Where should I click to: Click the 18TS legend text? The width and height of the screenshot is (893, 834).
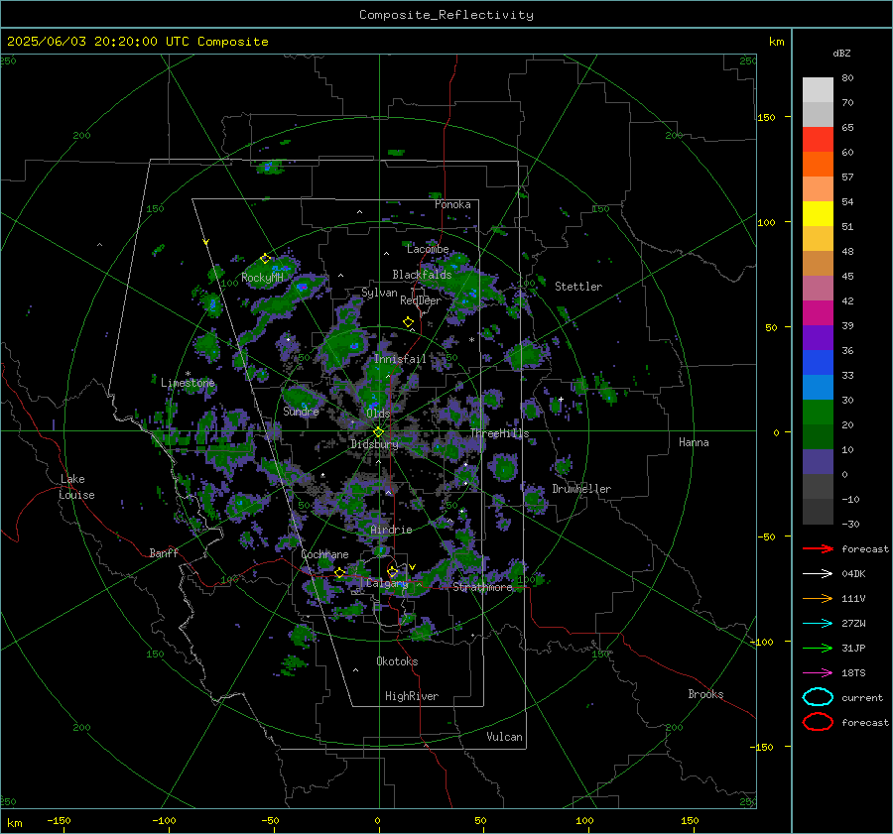[x=853, y=673]
